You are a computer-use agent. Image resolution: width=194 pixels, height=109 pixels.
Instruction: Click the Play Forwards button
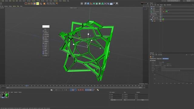point(61,90)
